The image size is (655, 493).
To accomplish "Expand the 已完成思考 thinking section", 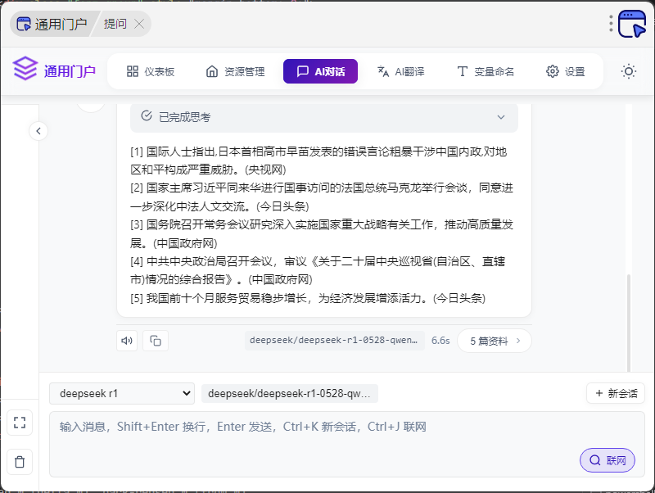I will [501, 117].
